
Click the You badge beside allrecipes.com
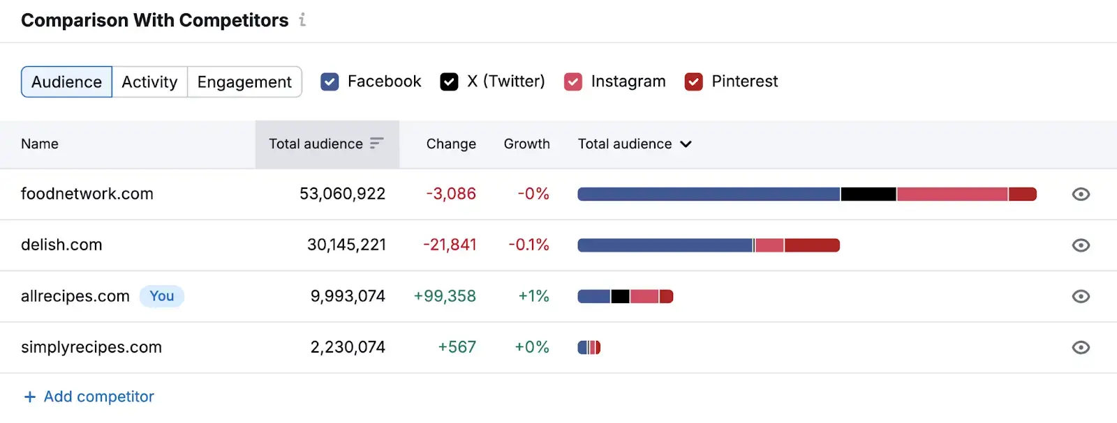pyautogui.click(x=162, y=296)
